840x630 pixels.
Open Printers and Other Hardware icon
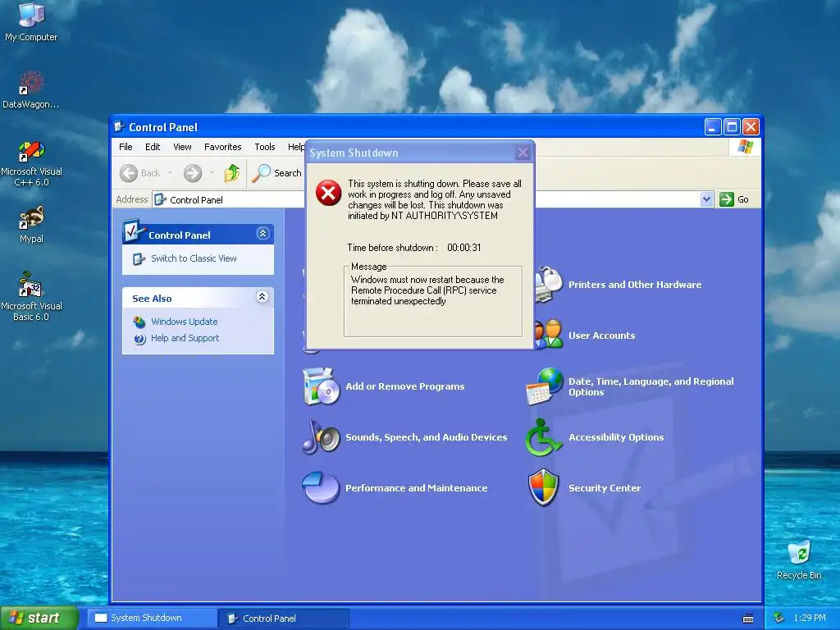click(549, 284)
